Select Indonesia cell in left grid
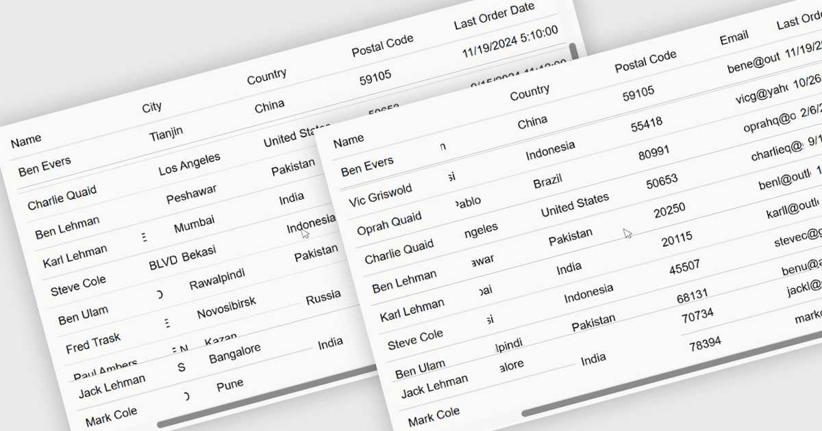The image size is (822, 431). click(x=311, y=224)
